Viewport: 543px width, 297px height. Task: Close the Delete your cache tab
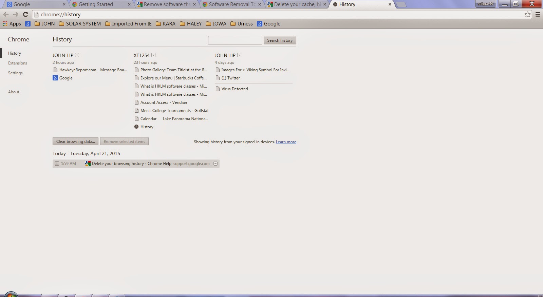(325, 4)
